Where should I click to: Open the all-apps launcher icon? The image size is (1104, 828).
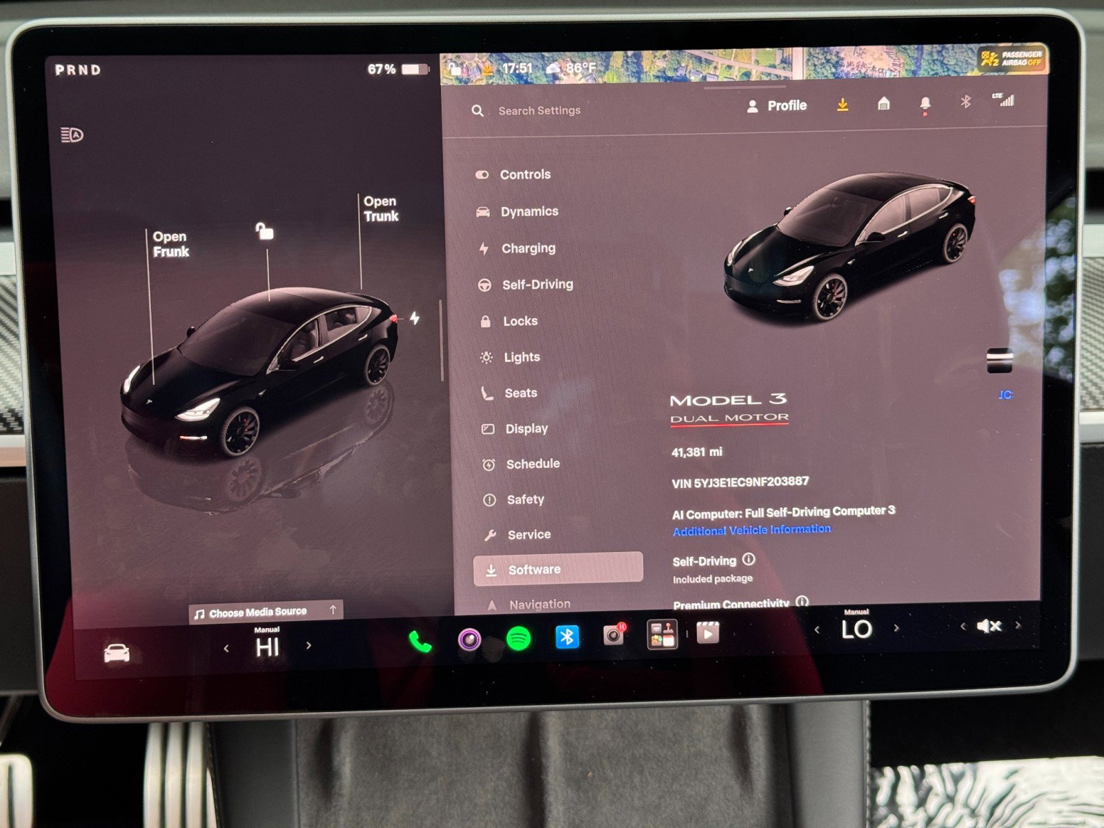(662, 634)
